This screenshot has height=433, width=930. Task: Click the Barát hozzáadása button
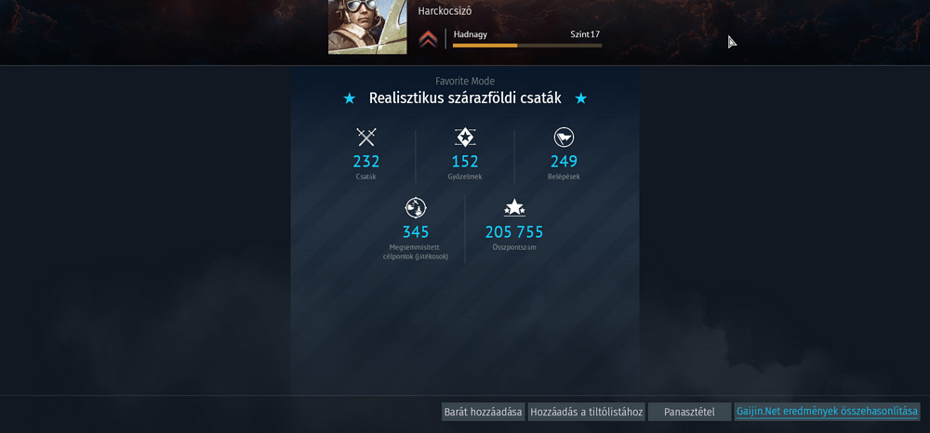(484, 412)
